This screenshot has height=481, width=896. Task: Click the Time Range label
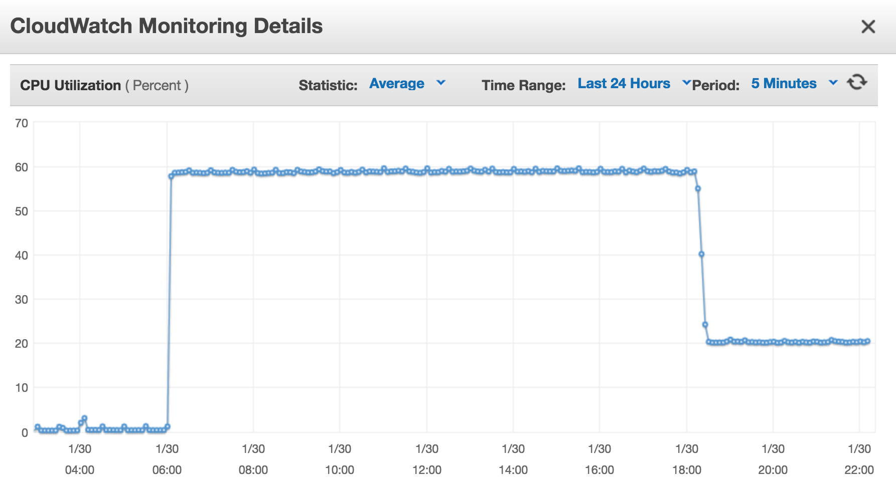coord(523,86)
